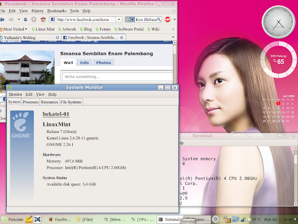Click the show desktop icon in panel
Image resolution: width=298 pixels, height=224 pixels.
point(37,219)
